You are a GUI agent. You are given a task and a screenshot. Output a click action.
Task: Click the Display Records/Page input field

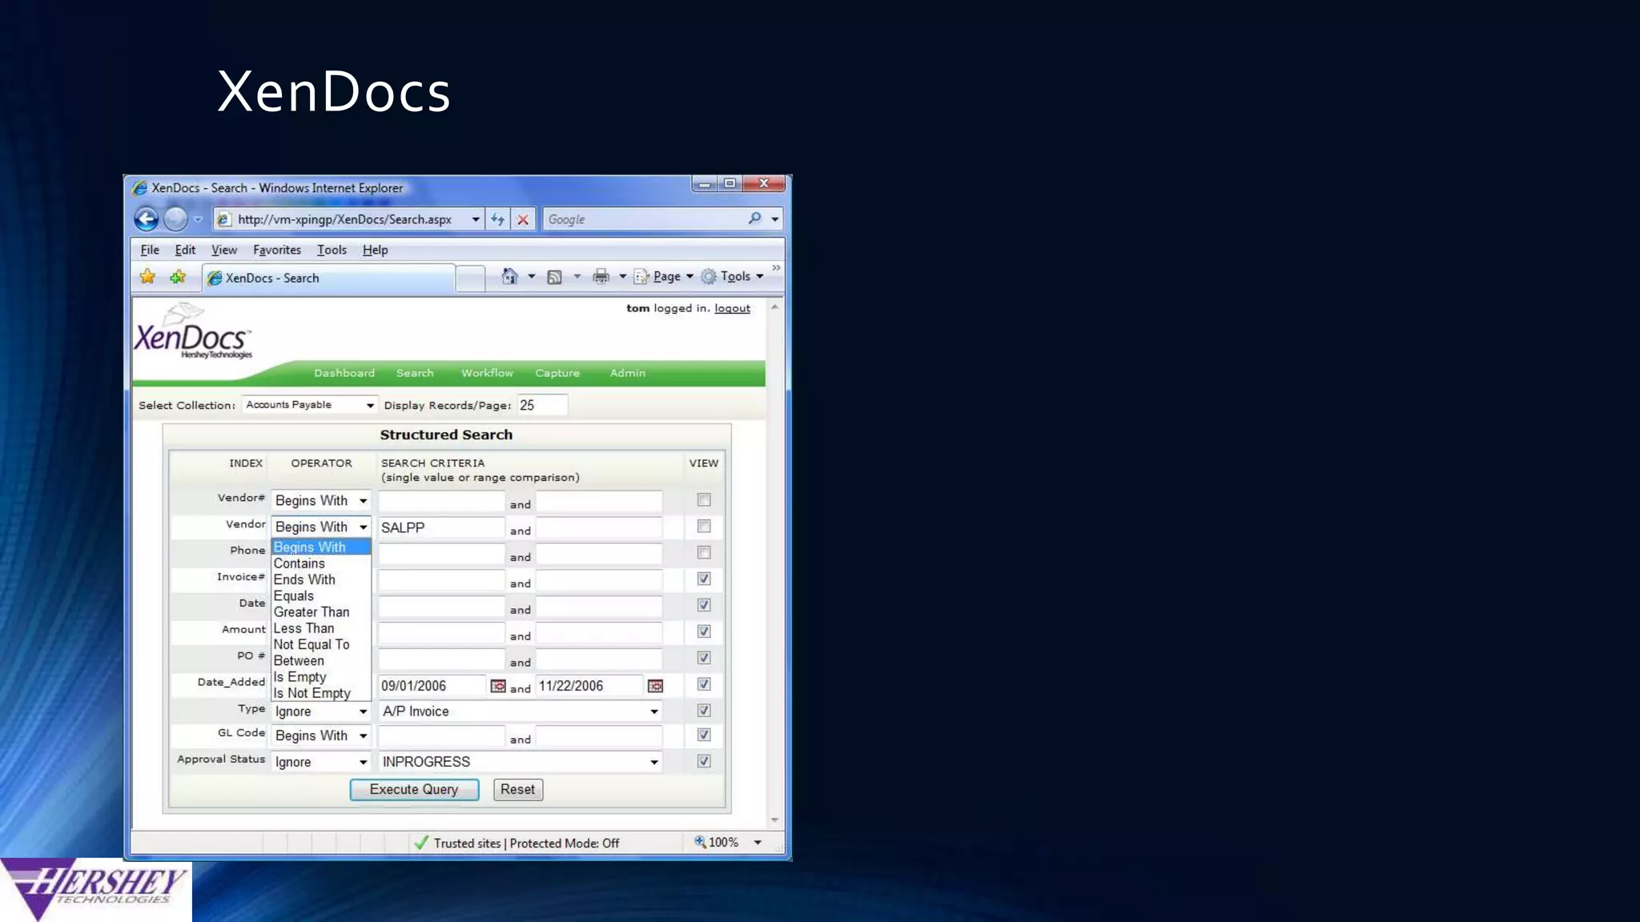(542, 405)
